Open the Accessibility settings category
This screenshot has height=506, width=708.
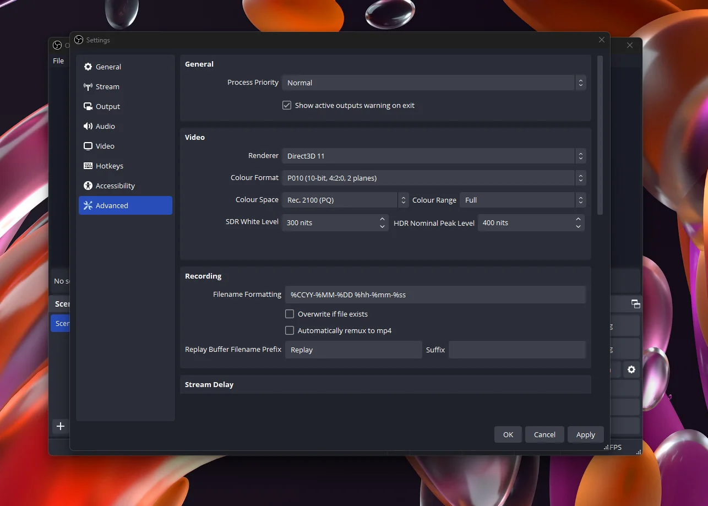point(126,186)
